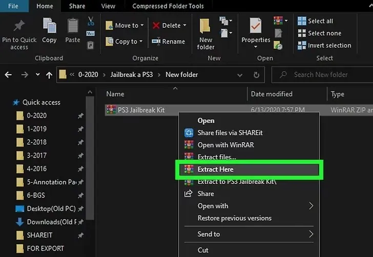Open the File tab
373x257 pixels.
point(13,6)
